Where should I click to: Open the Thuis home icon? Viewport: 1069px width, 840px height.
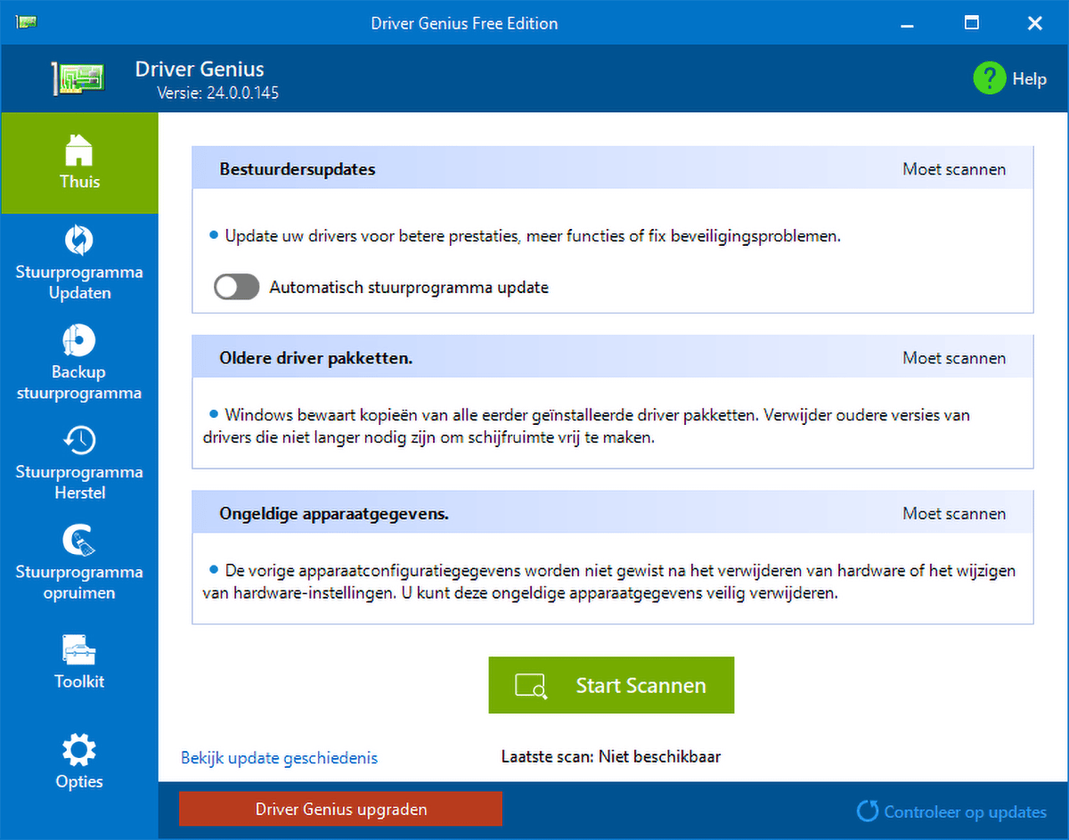[79, 149]
